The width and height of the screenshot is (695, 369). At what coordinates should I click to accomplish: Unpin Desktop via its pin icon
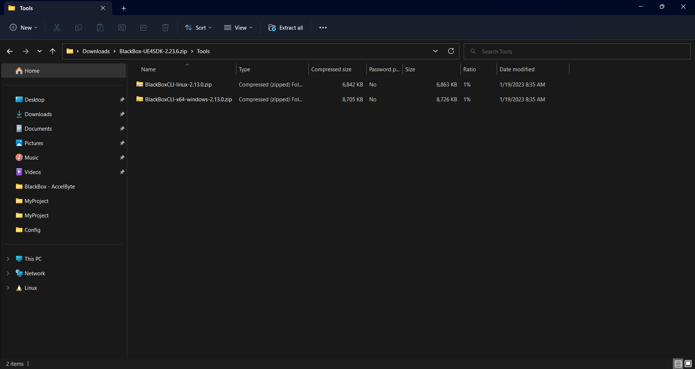coord(122,99)
